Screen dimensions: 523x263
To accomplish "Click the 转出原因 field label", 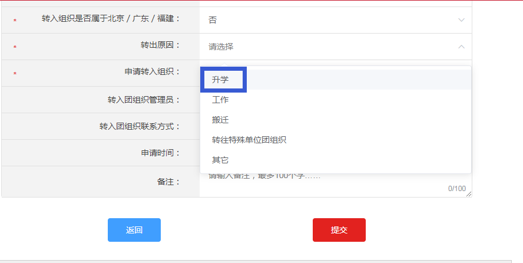I will click(x=160, y=45).
